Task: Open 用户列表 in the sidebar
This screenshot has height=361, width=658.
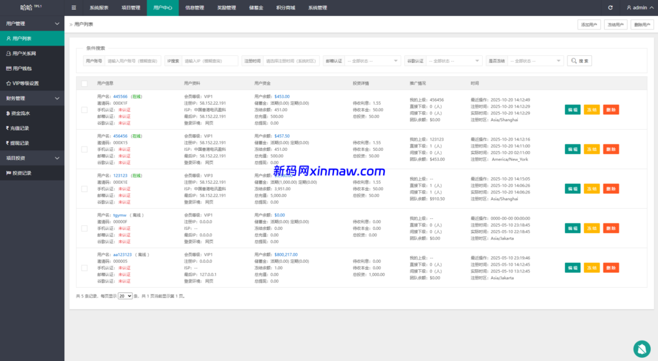Action: tap(32, 39)
